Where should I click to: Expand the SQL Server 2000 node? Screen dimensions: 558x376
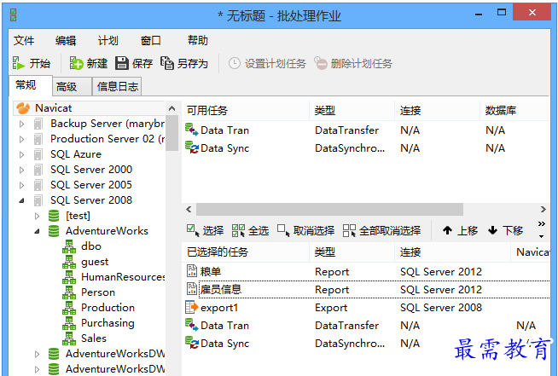point(21,170)
